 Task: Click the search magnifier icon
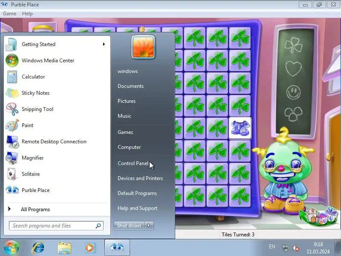coord(98,226)
